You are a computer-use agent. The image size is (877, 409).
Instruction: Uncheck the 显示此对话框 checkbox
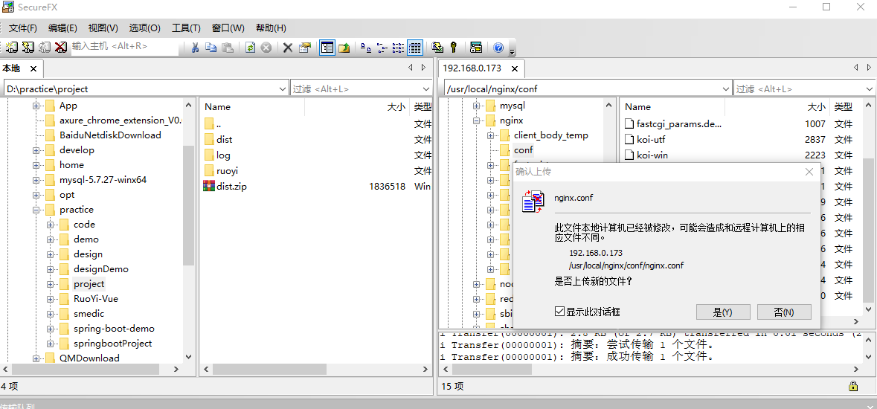point(559,312)
